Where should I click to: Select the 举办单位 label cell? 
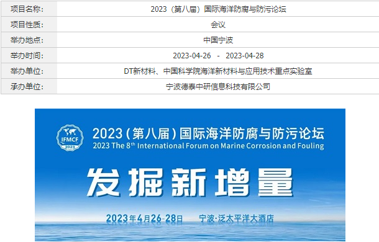click(x=29, y=71)
